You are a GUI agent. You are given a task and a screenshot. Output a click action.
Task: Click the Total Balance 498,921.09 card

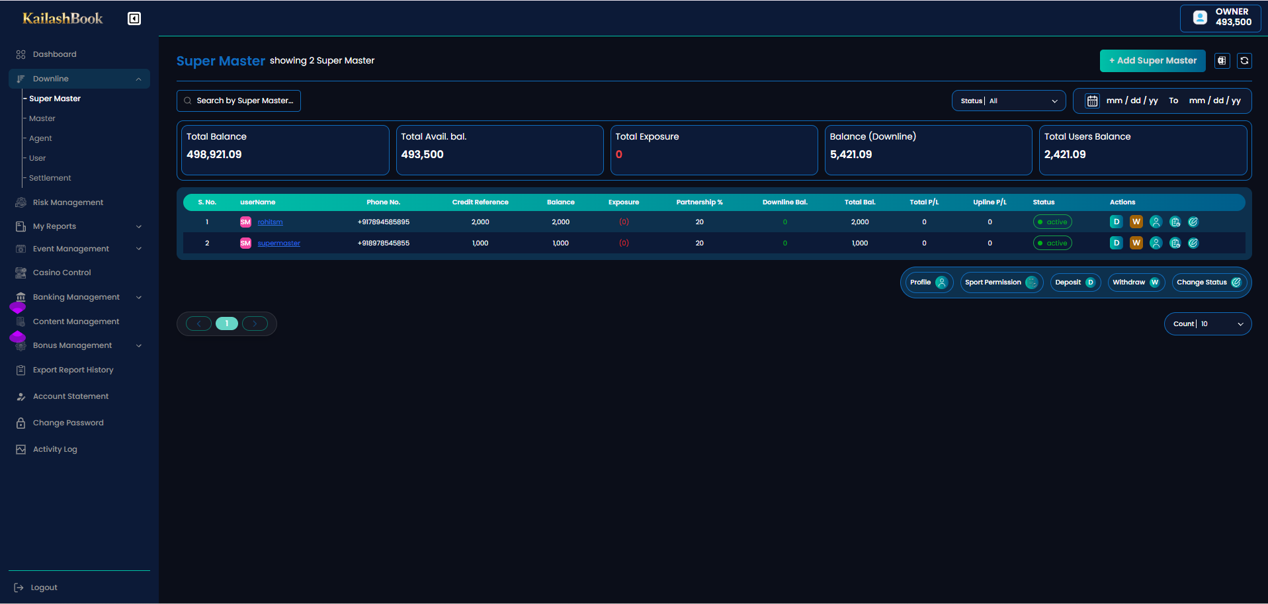[x=285, y=150]
